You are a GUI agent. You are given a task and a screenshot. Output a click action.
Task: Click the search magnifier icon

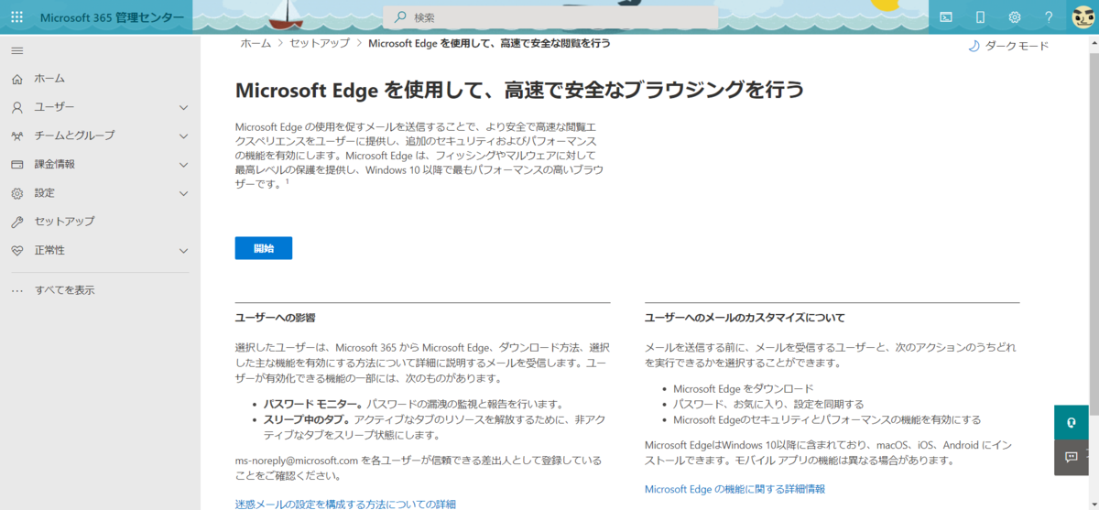pos(399,17)
